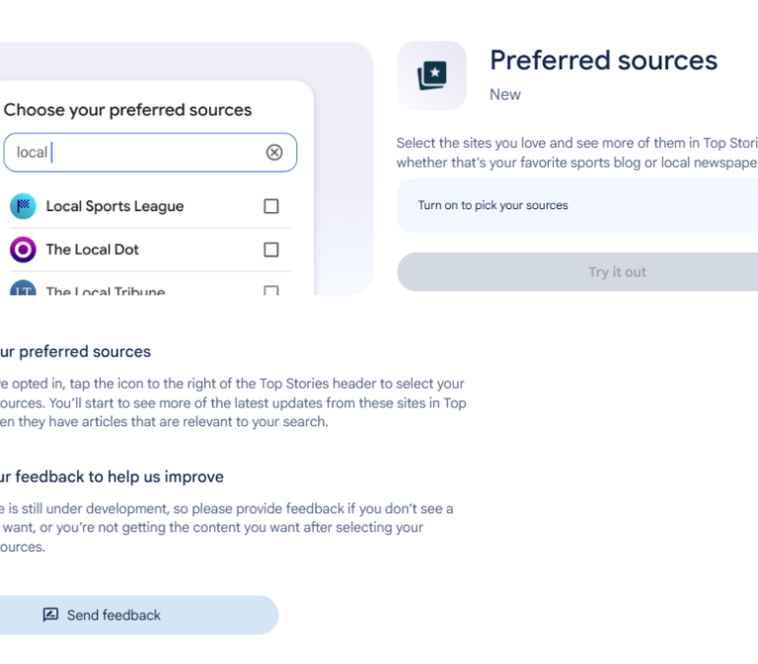The height and width of the screenshot is (664, 758).
Task: Tick The Local Dot checkbox
Action: pos(271,250)
